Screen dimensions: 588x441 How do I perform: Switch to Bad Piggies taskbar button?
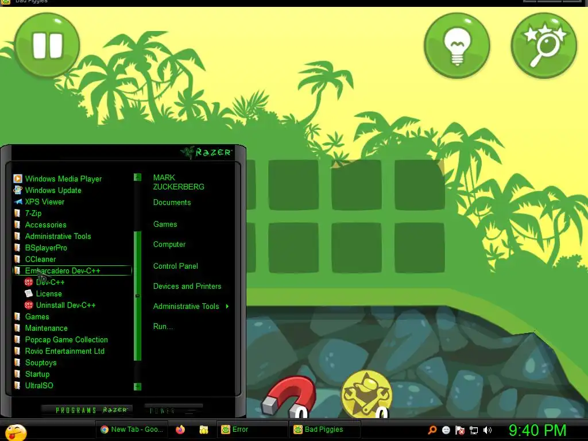click(x=325, y=430)
